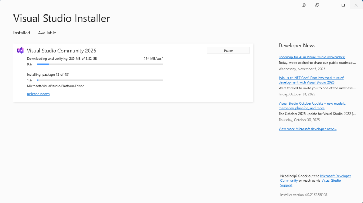The width and height of the screenshot is (363, 203).
Task: Click the Friday, October 31, 2025 date
Action: pyautogui.click(x=297, y=94)
